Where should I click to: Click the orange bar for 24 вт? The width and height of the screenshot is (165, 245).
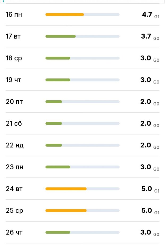[x=66, y=189]
